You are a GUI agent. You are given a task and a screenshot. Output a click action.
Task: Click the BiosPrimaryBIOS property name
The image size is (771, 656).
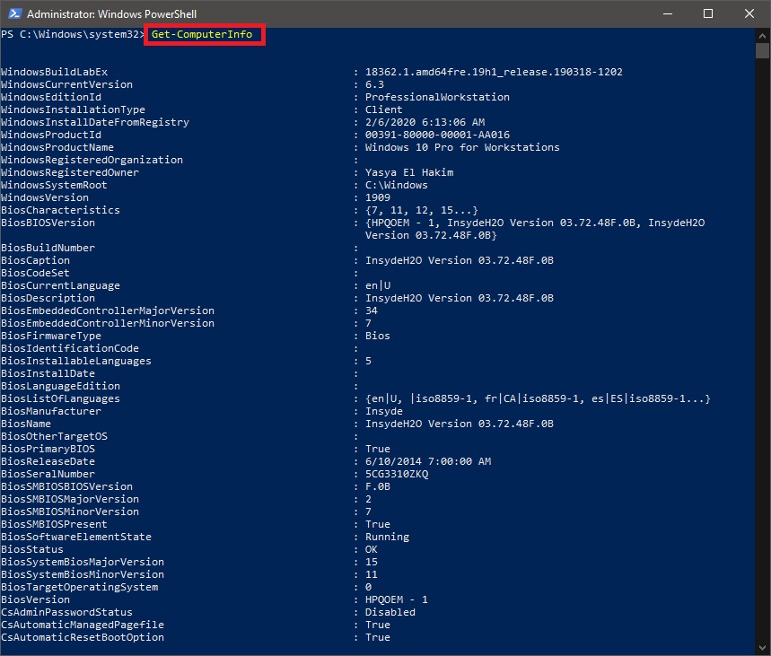point(48,449)
